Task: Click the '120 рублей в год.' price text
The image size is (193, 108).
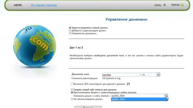Action: 112,78
